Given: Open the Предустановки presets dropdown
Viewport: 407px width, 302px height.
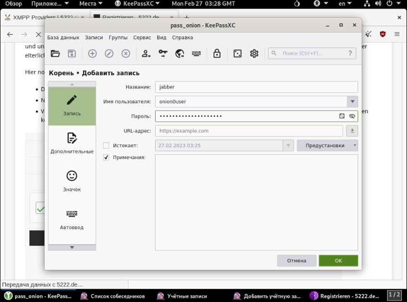Looking at the screenshot, I should (327, 146).
